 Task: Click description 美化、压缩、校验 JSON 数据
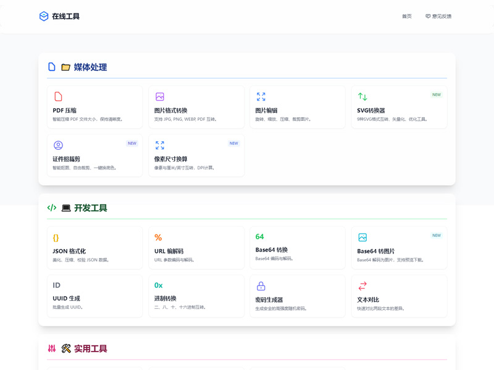coord(81,260)
